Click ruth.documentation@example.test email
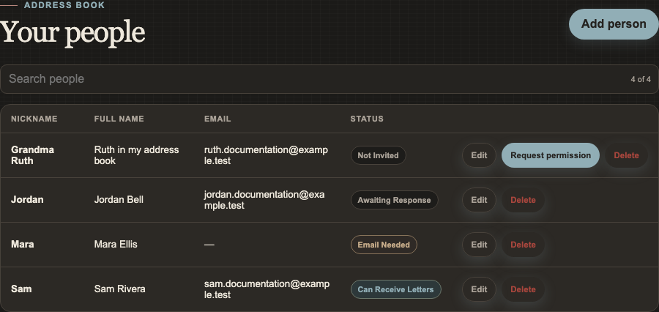The height and width of the screenshot is (312, 659). point(266,155)
